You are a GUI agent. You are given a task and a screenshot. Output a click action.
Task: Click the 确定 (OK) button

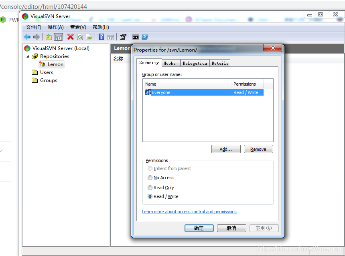[x=199, y=228]
